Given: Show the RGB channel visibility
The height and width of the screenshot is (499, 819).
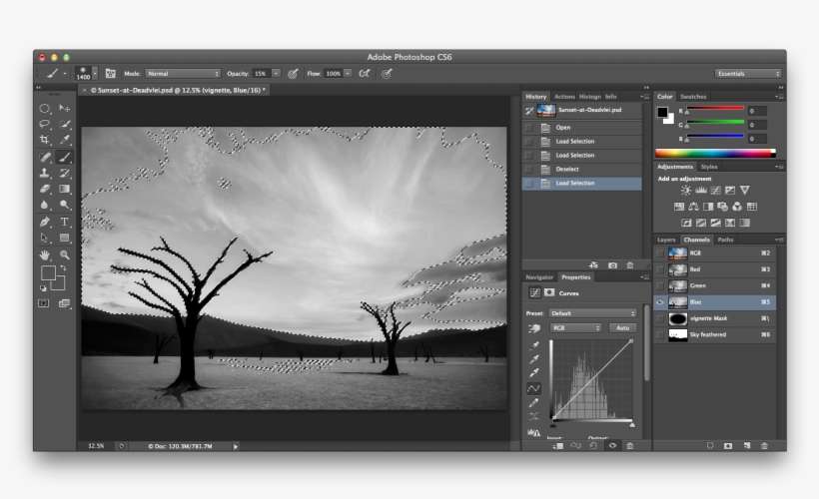Looking at the screenshot, I should pos(659,253).
